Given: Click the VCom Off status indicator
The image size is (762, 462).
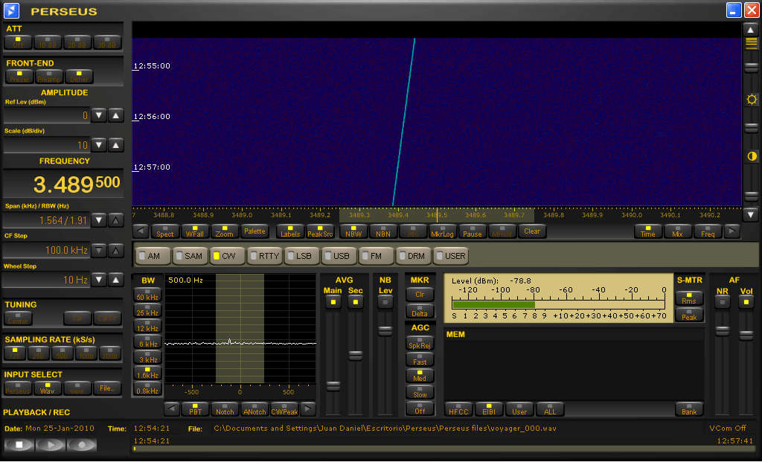Looking at the screenshot, I should (728, 428).
